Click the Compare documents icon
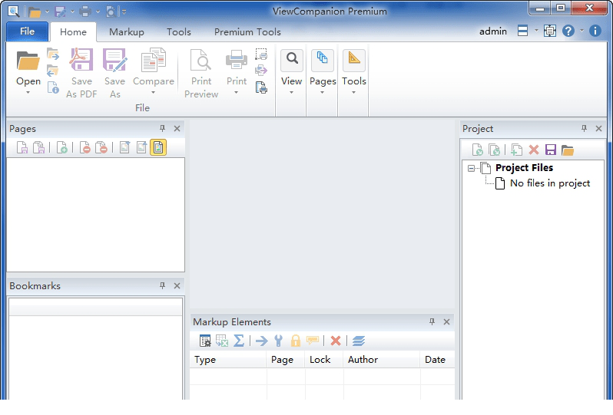 tap(153, 60)
